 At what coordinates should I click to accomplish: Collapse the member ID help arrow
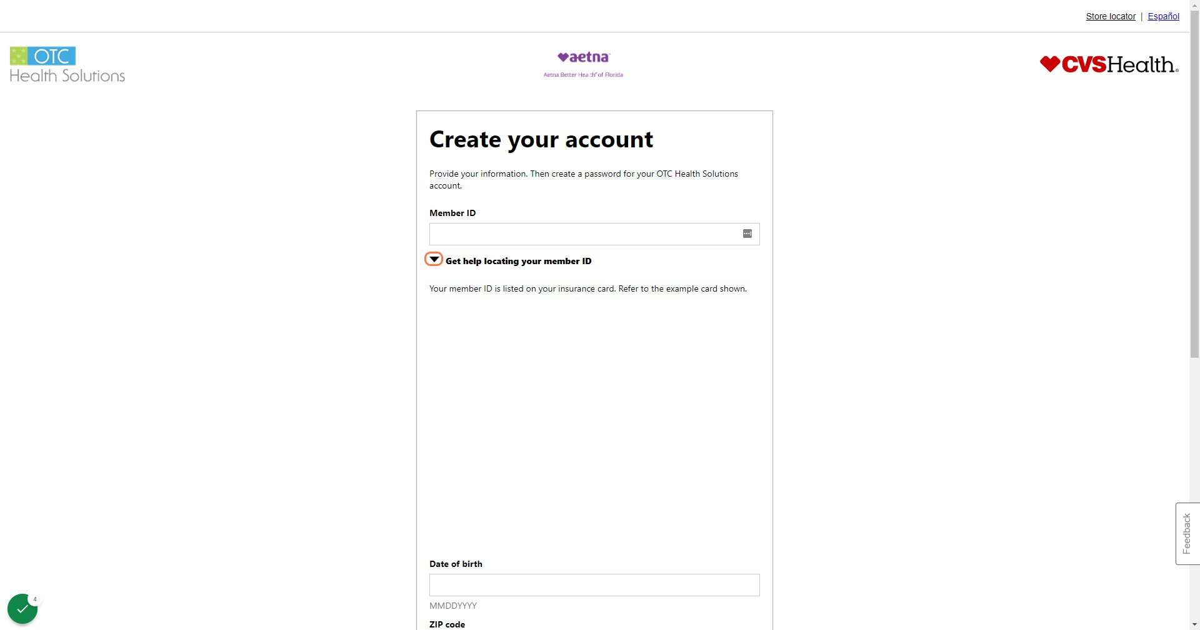click(x=434, y=259)
